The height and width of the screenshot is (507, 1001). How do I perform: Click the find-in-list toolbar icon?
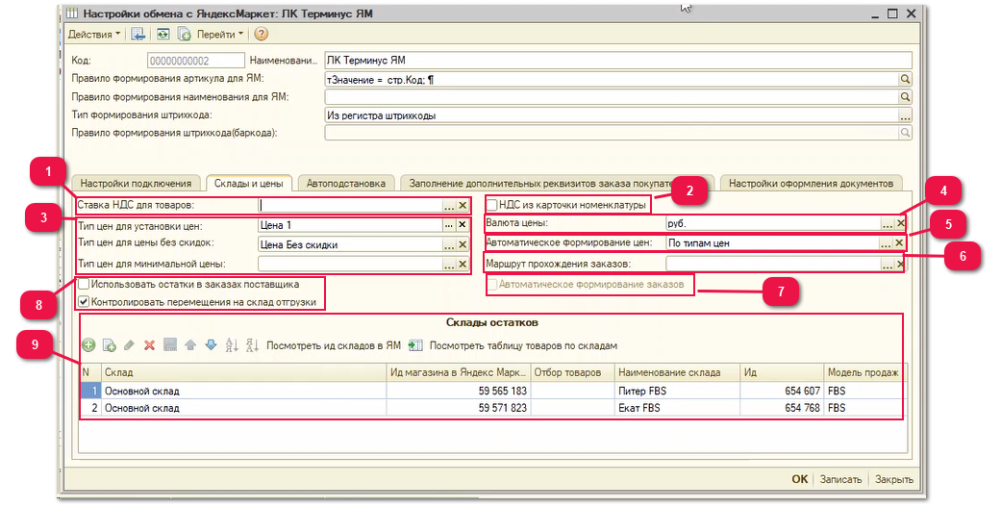138,35
